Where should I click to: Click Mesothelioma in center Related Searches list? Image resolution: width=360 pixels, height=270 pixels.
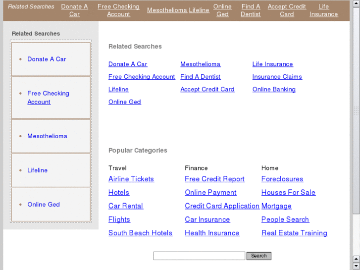click(201, 64)
